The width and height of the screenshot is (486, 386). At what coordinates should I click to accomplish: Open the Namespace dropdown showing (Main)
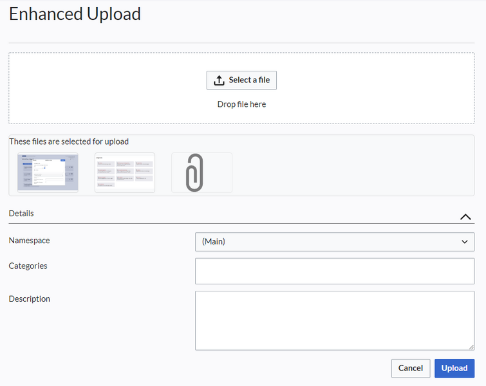pos(335,242)
